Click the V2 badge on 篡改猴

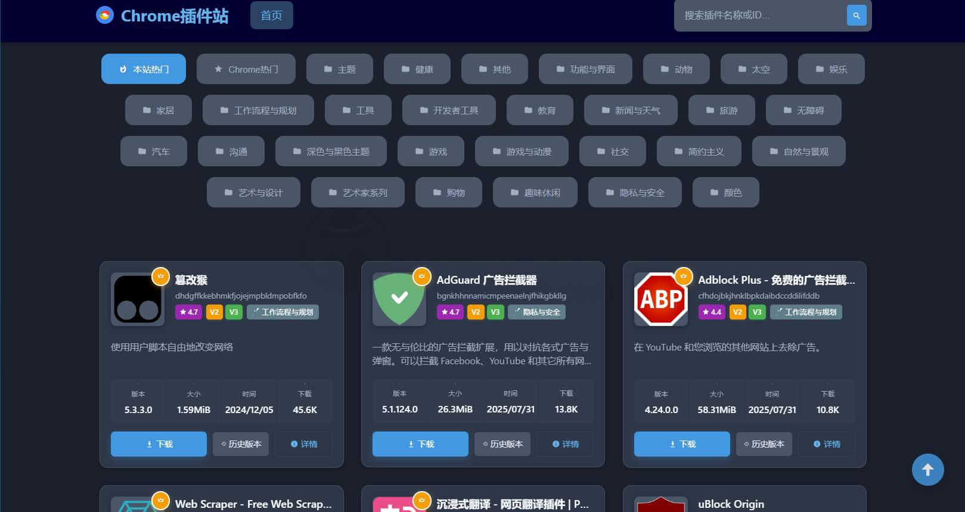tap(214, 312)
